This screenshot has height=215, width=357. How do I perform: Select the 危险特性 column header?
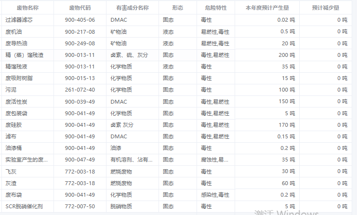(216, 8)
